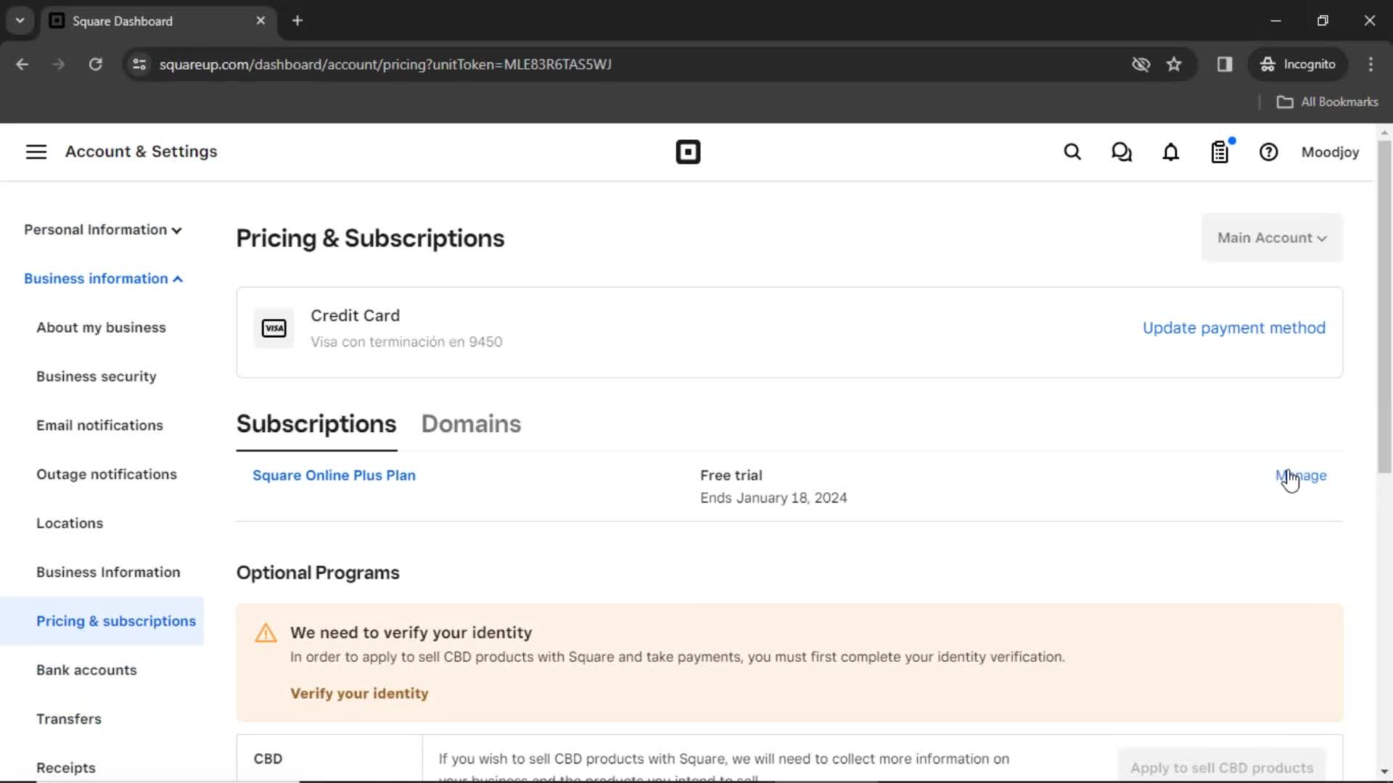Select Pricing & subscriptions menu item
The image size is (1393, 783).
(x=115, y=621)
